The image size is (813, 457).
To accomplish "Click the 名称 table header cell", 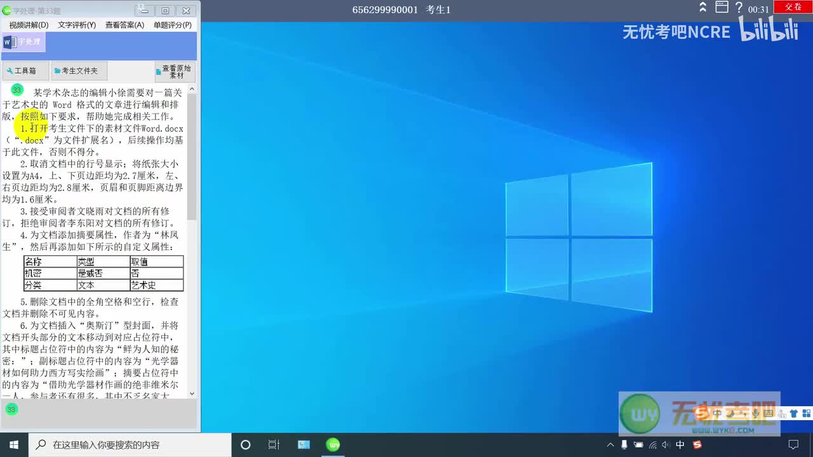I will tap(50, 262).
